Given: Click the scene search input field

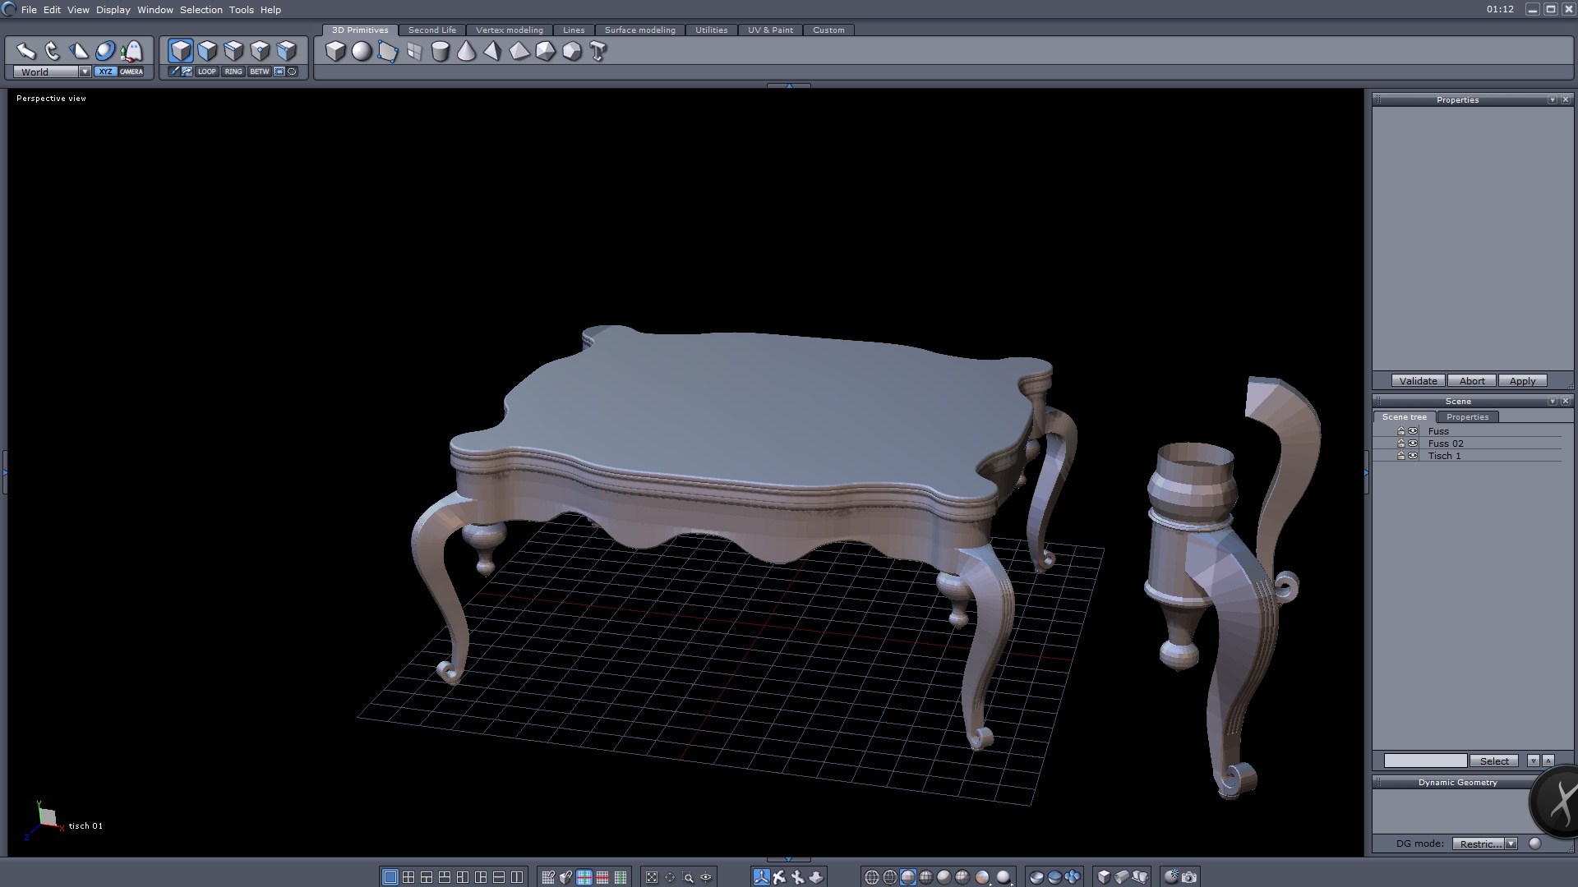Looking at the screenshot, I should coord(1424,761).
